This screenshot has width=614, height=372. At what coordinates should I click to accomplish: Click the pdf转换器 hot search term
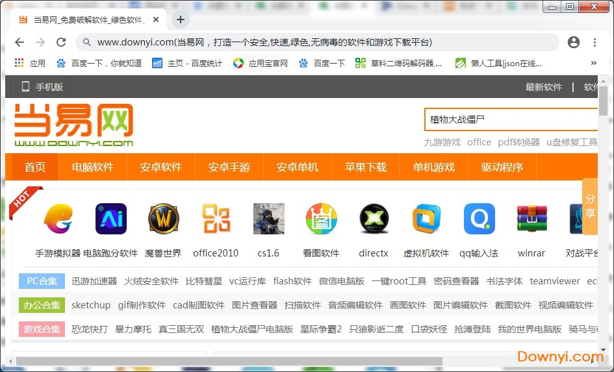point(519,142)
